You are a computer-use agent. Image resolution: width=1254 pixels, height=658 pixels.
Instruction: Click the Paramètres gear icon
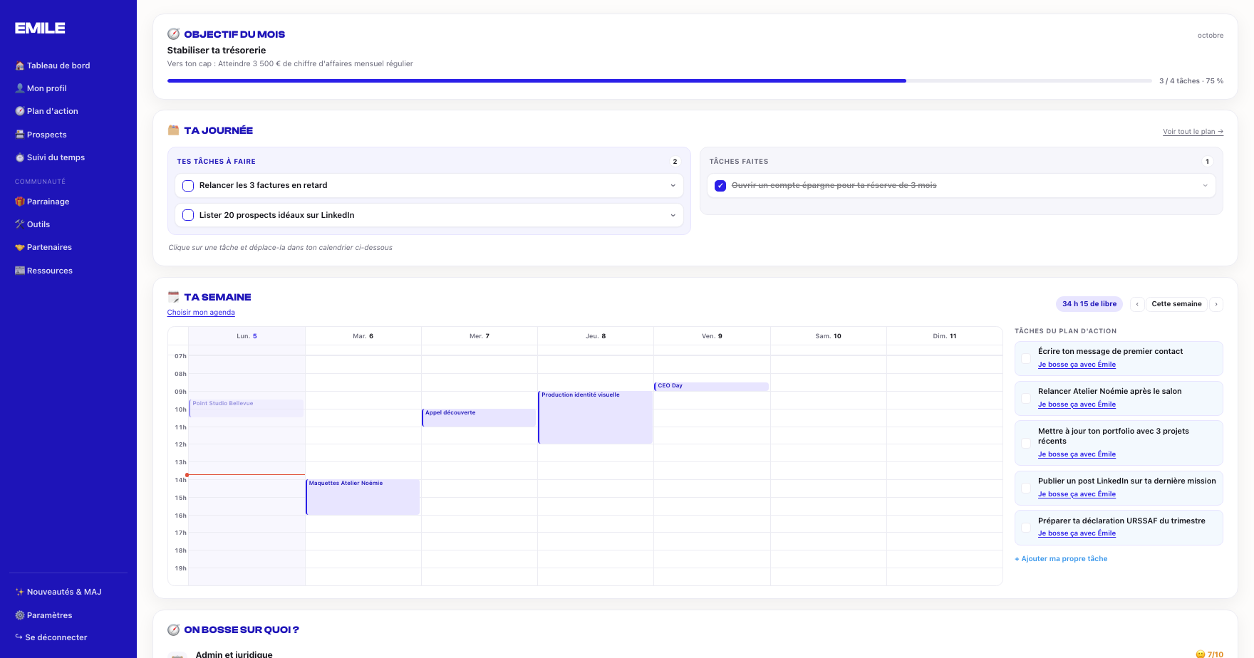pos(20,615)
